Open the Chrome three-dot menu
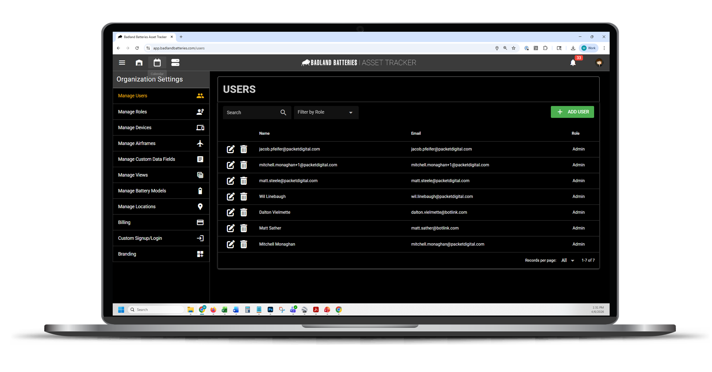The height and width of the screenshot is (372, 712). coord(604,48)
